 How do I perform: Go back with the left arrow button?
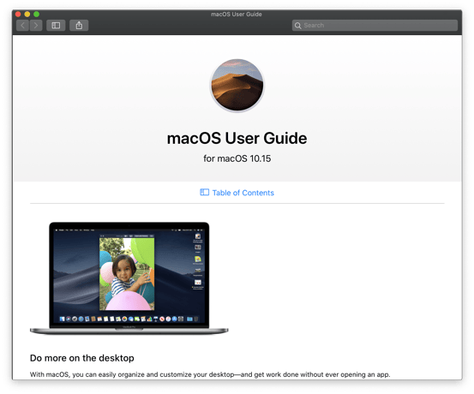(22, 26)
